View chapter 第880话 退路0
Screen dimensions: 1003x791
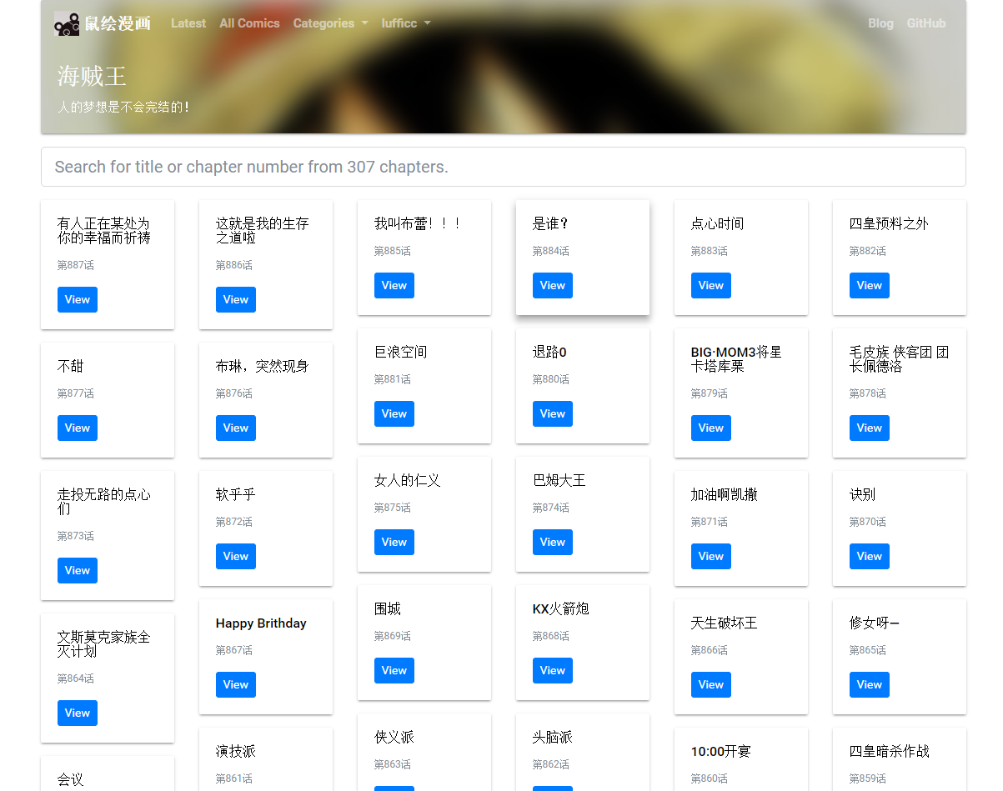pyautogui.click(x=553, y=414)
